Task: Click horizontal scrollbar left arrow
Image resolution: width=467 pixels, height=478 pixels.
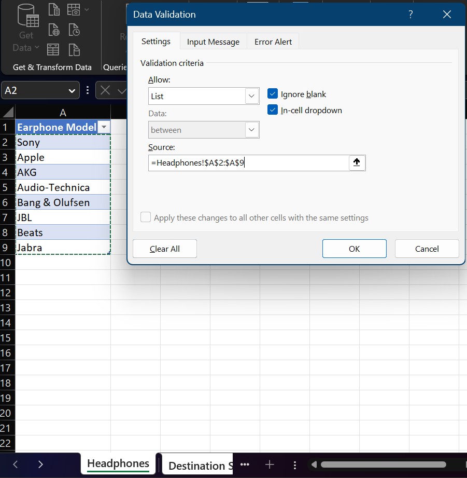Action: 314,465
